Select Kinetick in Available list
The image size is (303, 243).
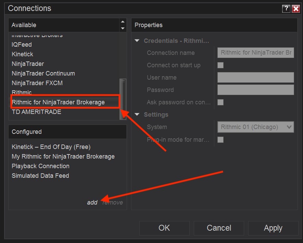[x=22, y=54]
